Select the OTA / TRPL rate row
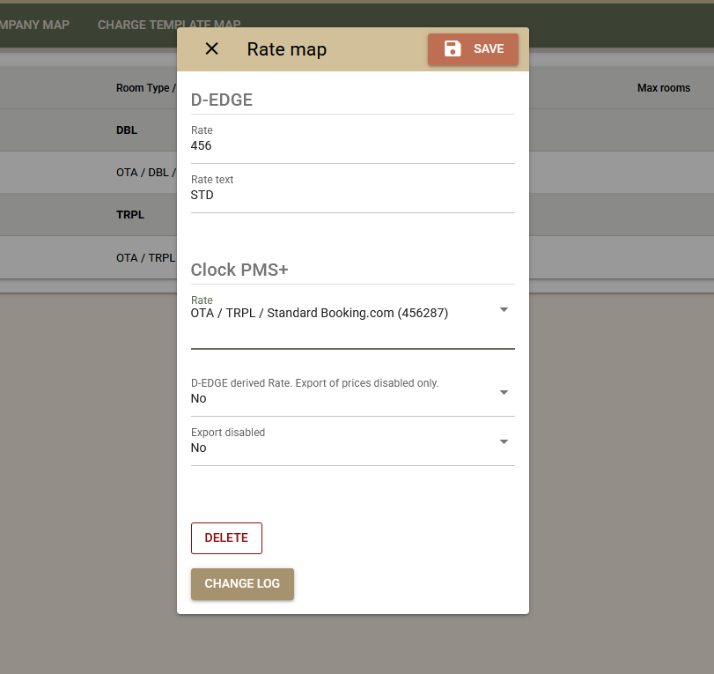The image size is (714, 674). click(88, 257)
